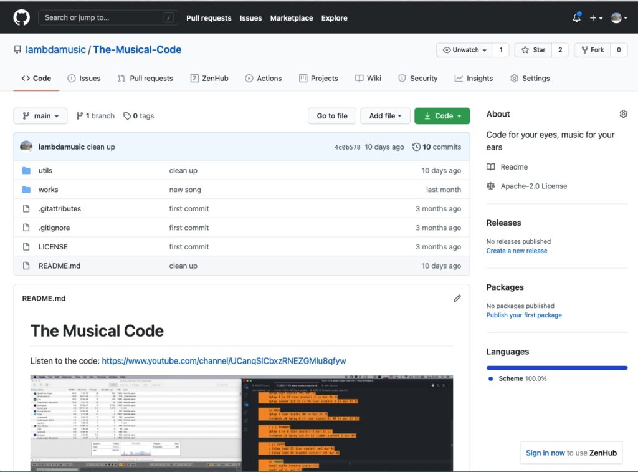
Task: Open the .gitattributes file
Action: tap(60, 208)
